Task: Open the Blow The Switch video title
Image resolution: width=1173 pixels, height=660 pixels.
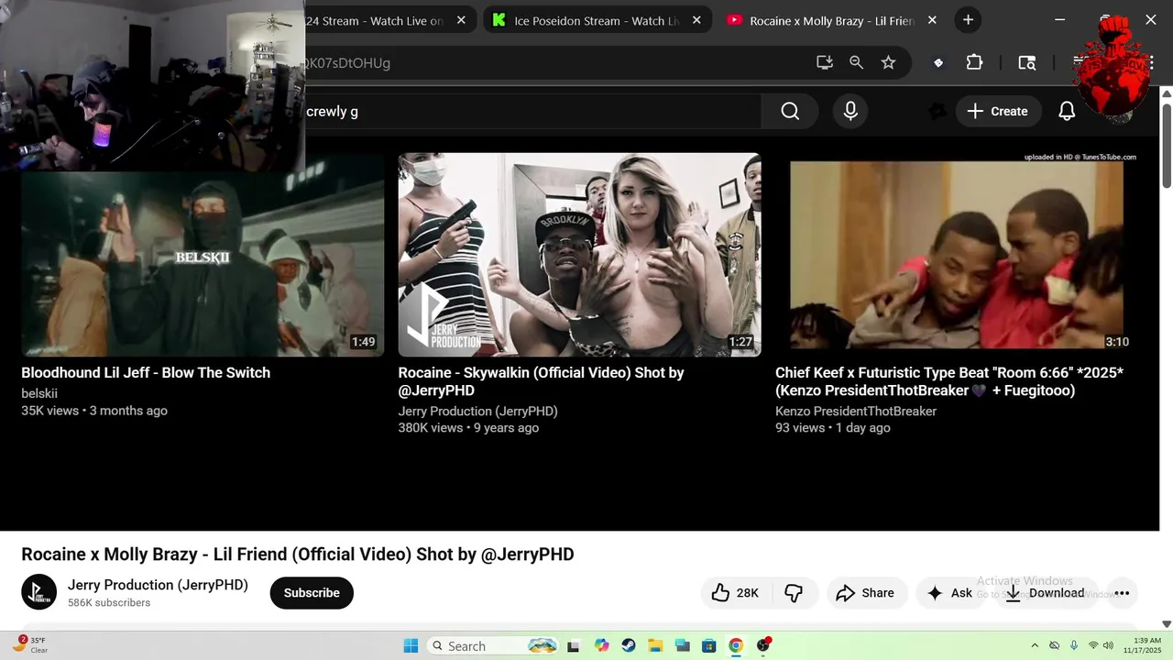Action: tap(146, 372)
